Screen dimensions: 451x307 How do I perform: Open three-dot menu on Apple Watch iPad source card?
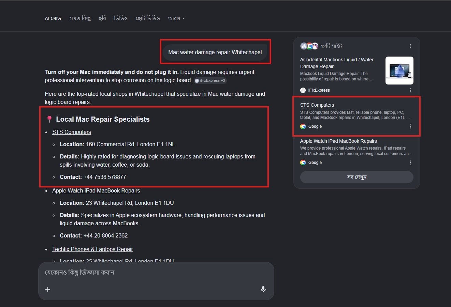[410, 163]
